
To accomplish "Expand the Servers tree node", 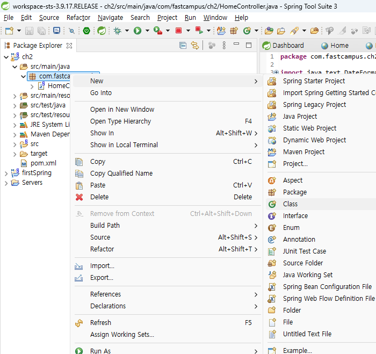I will [6, 183].
